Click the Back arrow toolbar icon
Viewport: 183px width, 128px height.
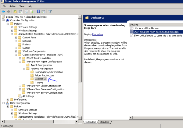point(3,12)
